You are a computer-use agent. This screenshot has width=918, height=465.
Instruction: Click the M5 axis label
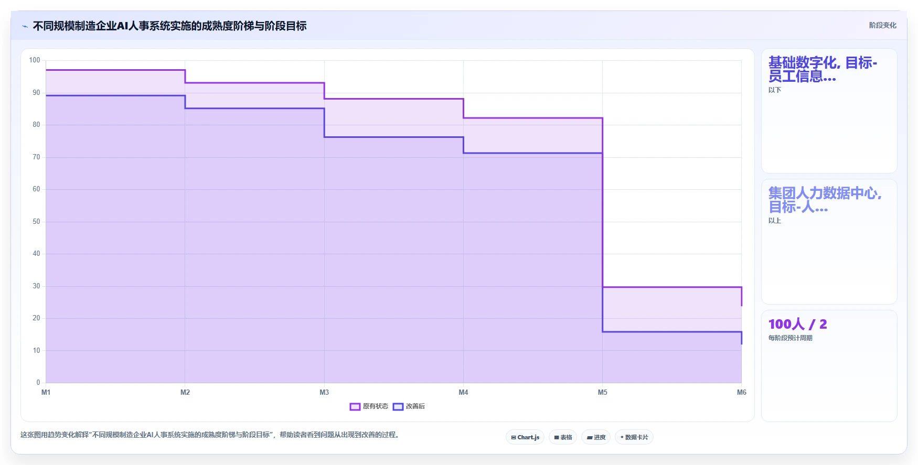pyautogui.click(x=602, y=392)
